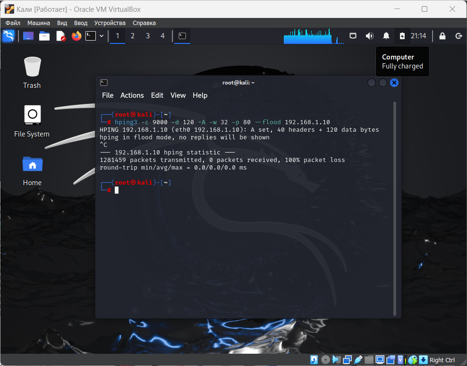Click the keyboard capture arrow icon
The width and height of the screenshot is (467, 366).
click(x=423, y=360)
